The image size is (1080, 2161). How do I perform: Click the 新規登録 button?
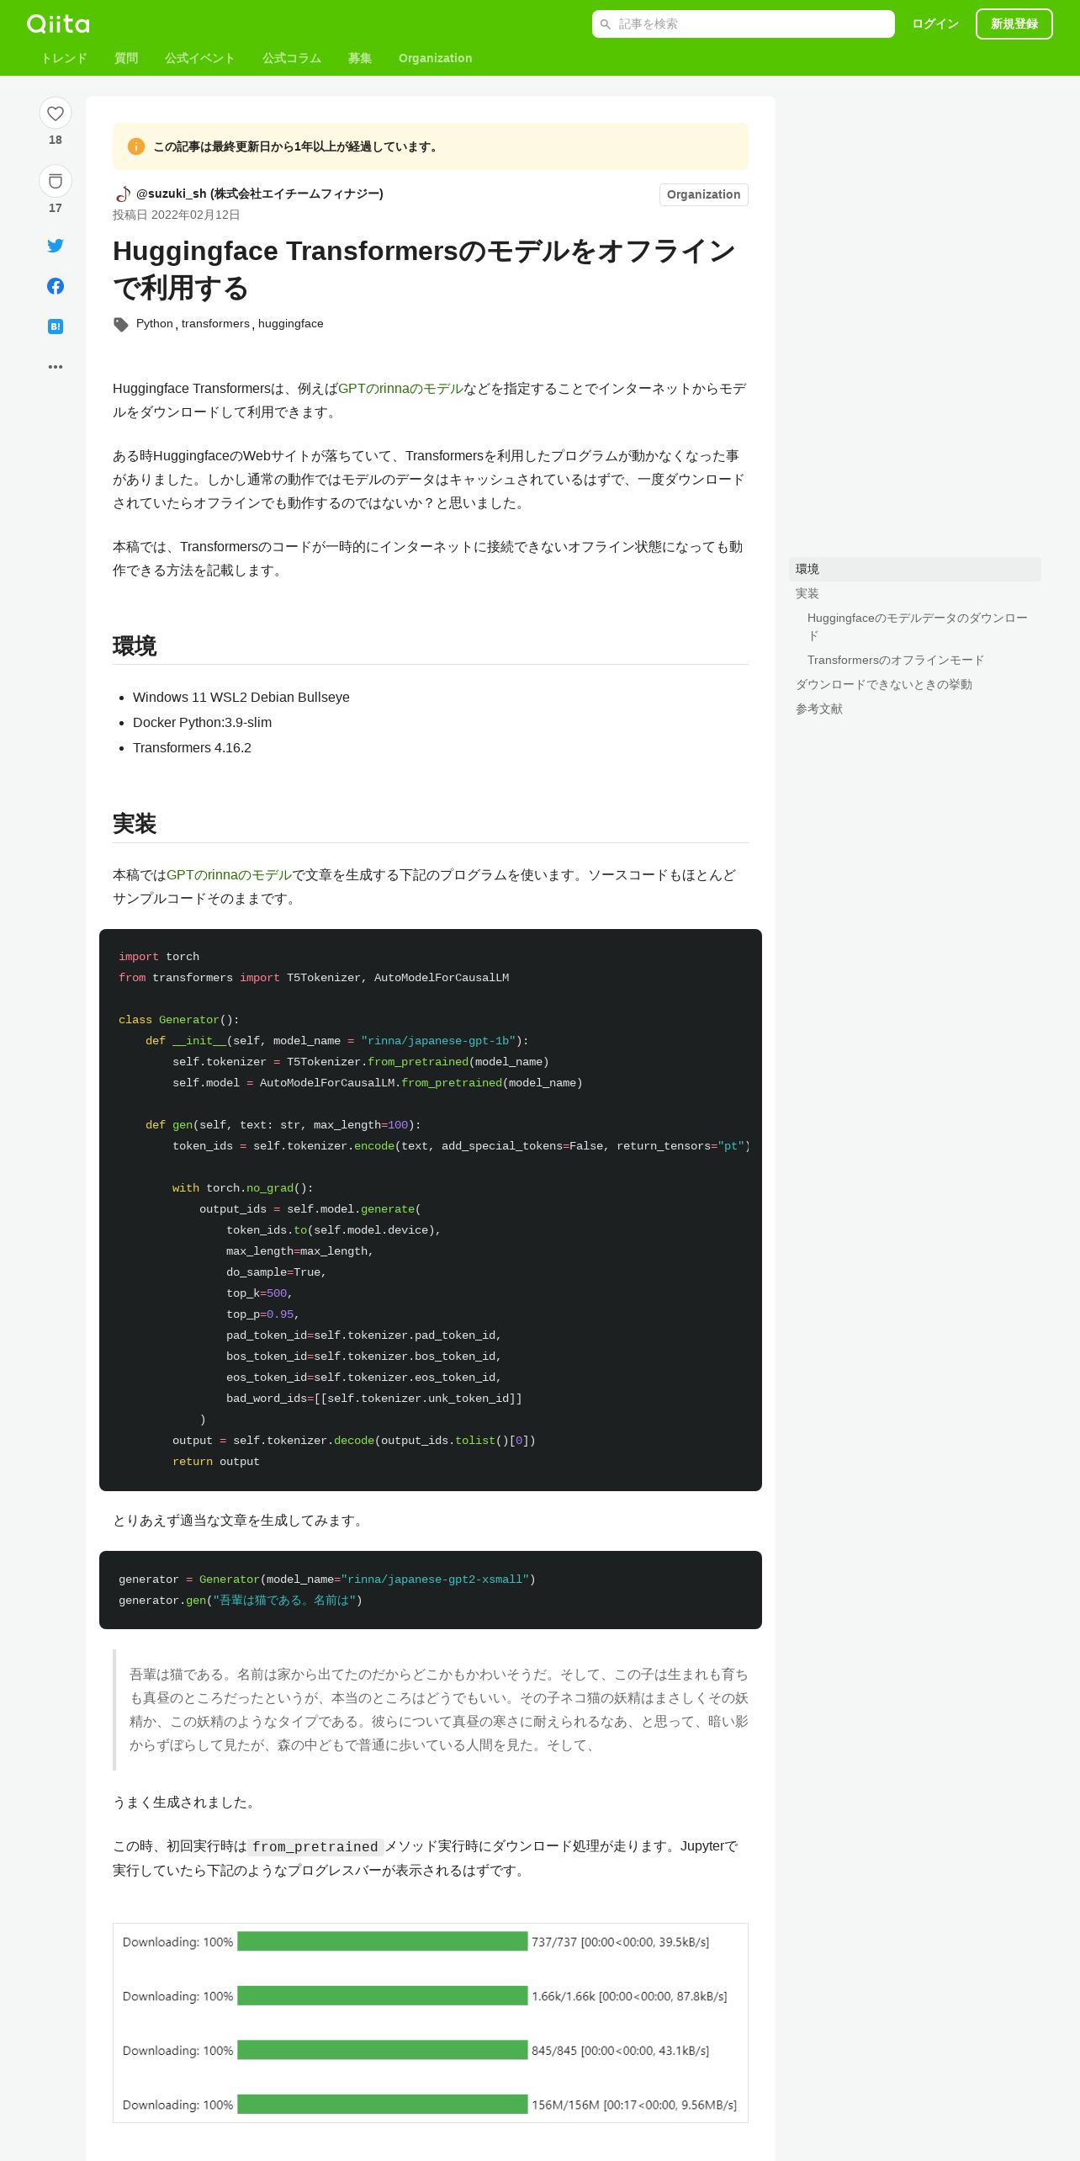1014,24
